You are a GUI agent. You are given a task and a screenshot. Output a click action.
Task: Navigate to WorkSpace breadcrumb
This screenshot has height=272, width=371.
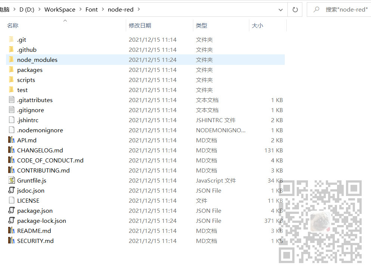pyautogui.click(x=60, y=9)
